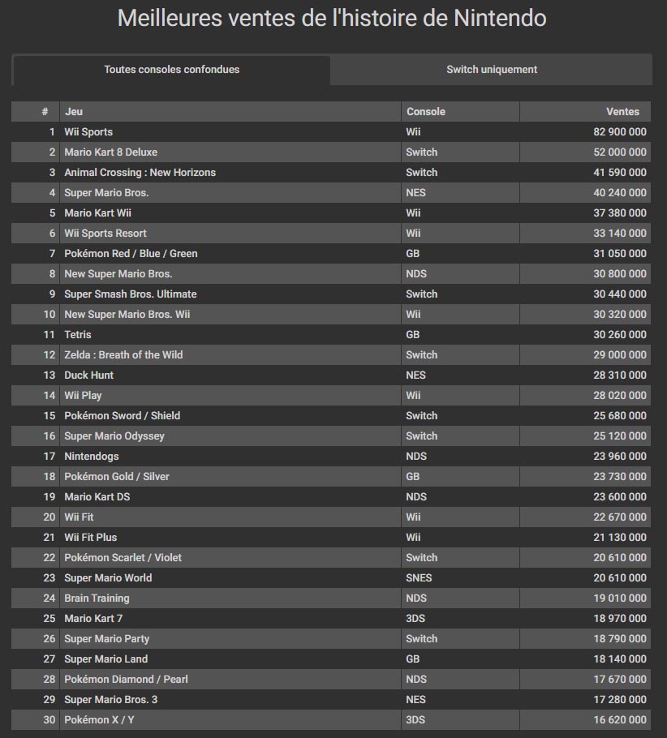Switch to the 'Switch uniquement' tab
This screenshot has width=667, height=738.
tap(491, 70)
